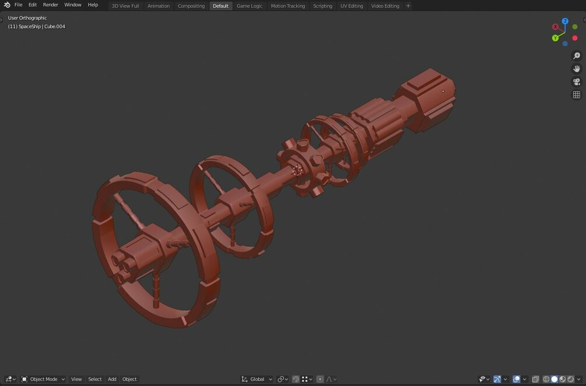This screenshot has height=386, width=586.
Task: Open the Select menu in viewport header
Action: (x=94, y=379)
